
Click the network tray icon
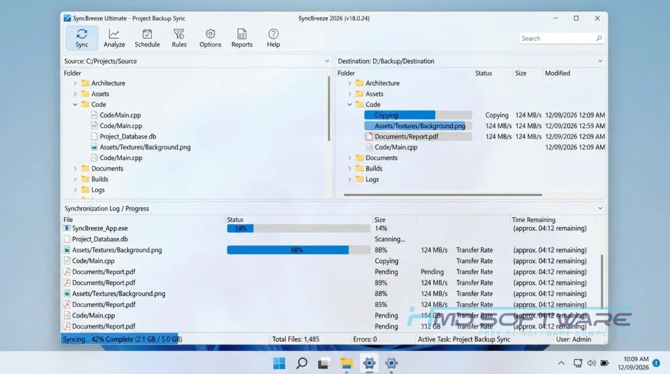pos(578,364)
